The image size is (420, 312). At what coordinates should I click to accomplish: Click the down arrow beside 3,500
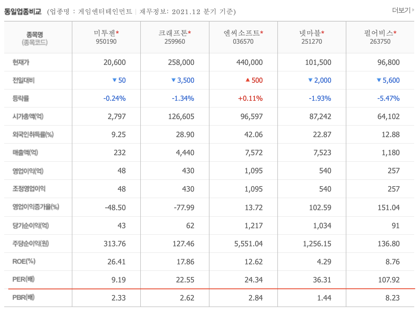[173, 80]
